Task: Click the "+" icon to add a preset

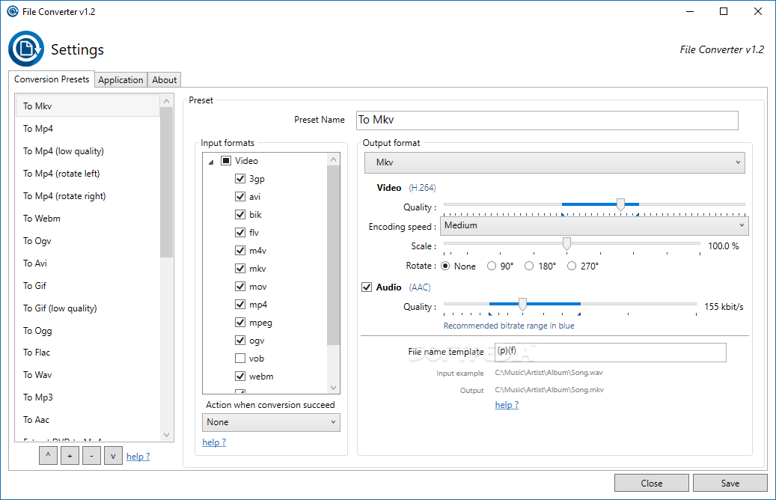Action: pos(70,455)
